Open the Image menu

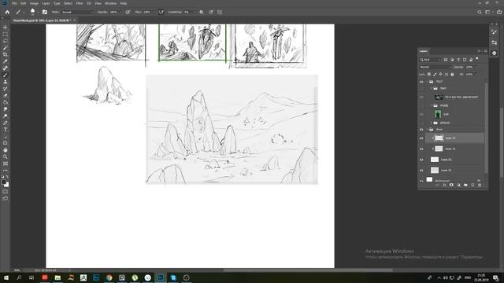pos(34,3)
